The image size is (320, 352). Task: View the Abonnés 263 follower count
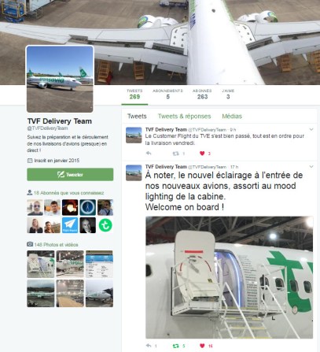[x=202, y=94]
